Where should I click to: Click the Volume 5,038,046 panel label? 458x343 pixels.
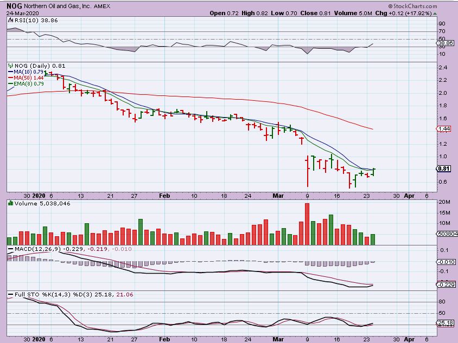[x=42, y=204]
